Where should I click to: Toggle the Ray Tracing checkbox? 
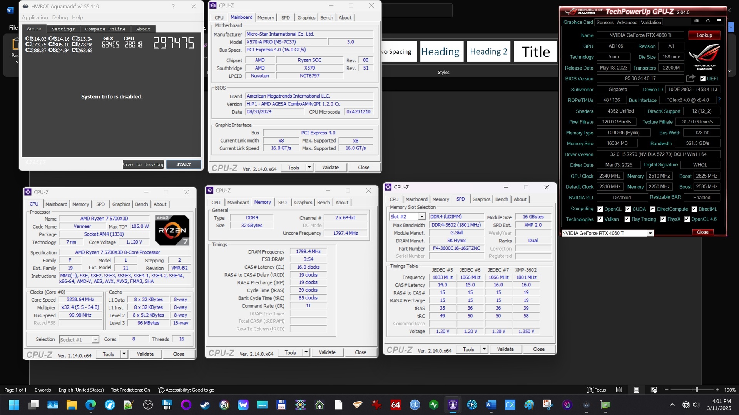pyautogui.click(x=627, y=219)
